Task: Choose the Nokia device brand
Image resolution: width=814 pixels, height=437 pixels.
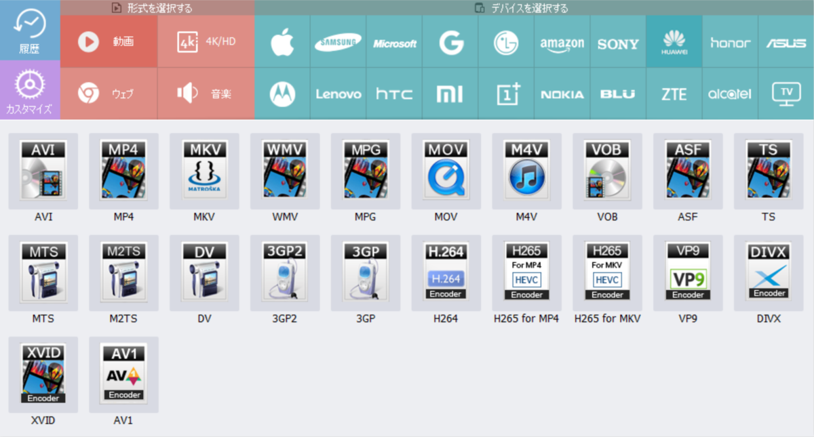Action: pyautogui.click(x=562, y=93)
